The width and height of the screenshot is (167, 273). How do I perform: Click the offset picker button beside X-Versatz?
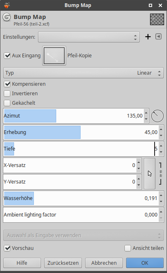tap(150, 174)
